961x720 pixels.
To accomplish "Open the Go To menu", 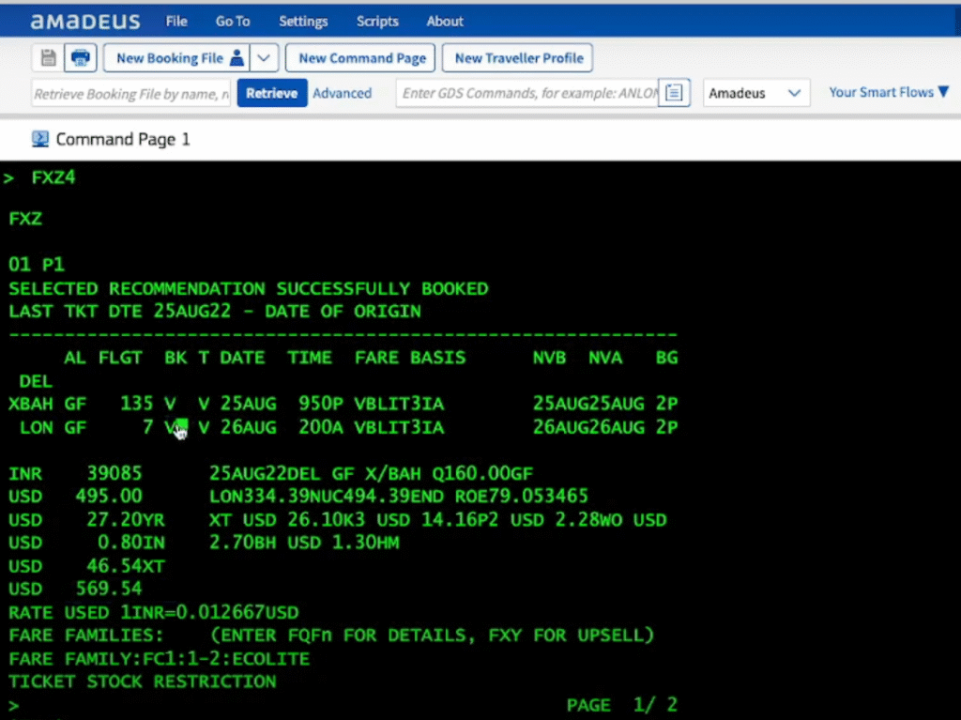I will click(x=233, y=21).
